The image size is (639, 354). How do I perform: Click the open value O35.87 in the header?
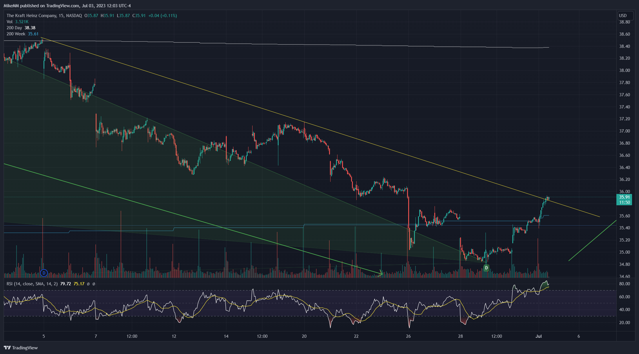(91, 16)
